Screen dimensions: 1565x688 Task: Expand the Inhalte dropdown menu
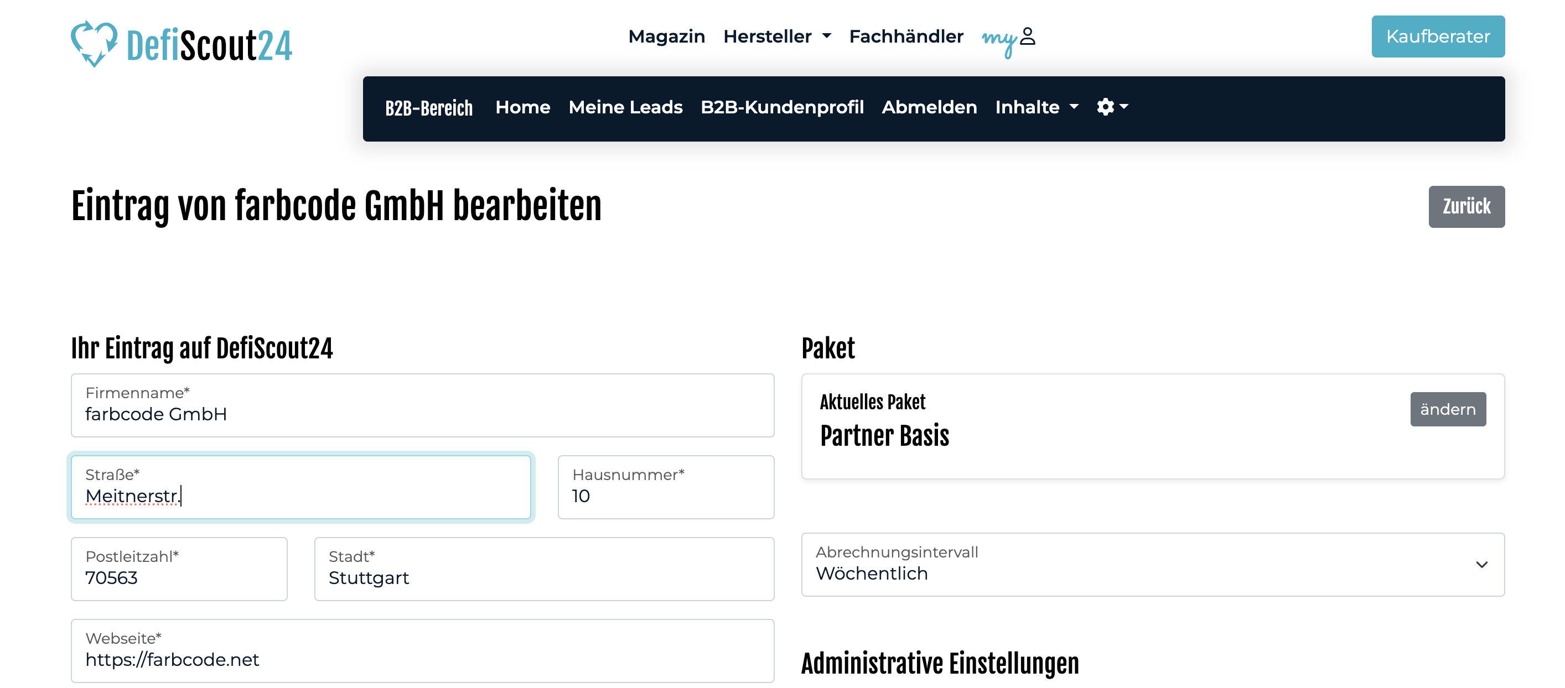[1037, 107]
